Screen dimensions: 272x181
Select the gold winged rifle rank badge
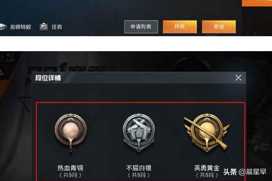(x=207, y=133)
